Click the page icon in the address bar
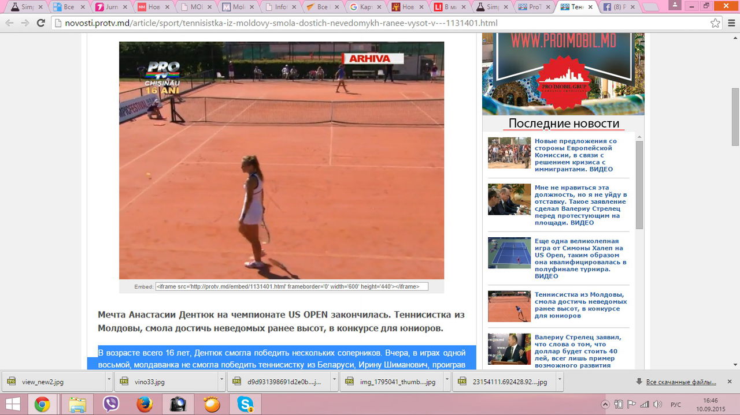 click(58, 23)
